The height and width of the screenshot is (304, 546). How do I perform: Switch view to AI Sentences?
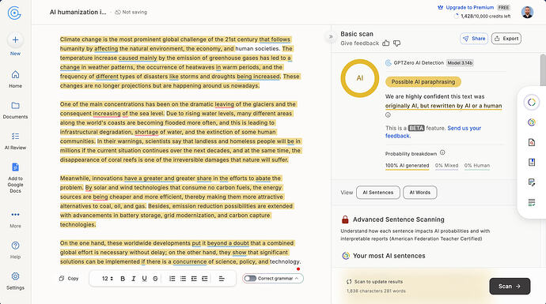(x=378, y=193)
